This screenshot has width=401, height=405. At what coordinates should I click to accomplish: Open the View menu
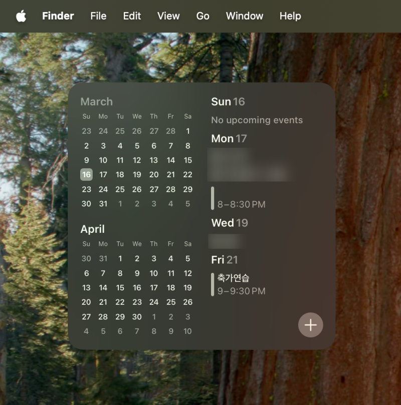(x=168, y=16)
